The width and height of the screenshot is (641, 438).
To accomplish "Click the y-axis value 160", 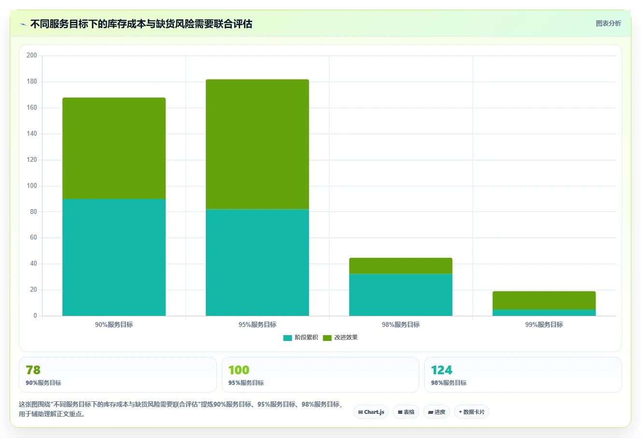I will click(32, 108).
